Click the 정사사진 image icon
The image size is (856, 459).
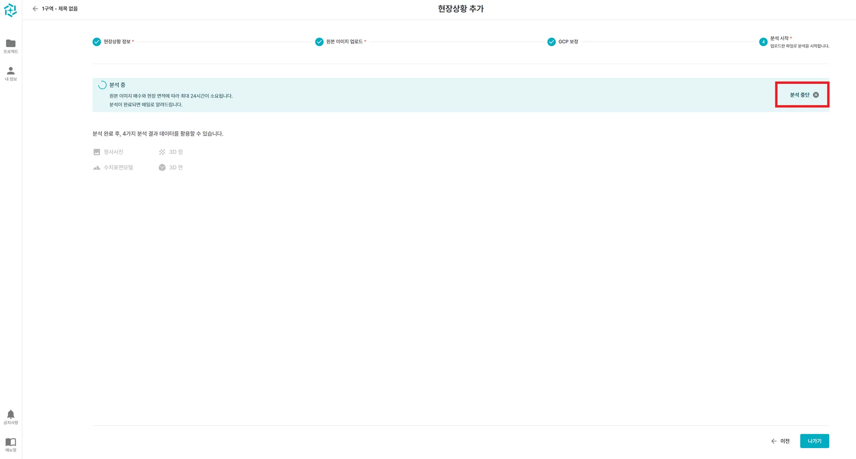point(97,152)
